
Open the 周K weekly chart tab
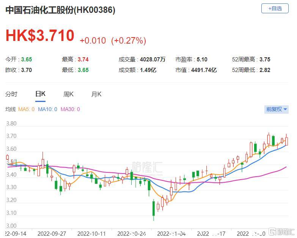coord(68,94)
